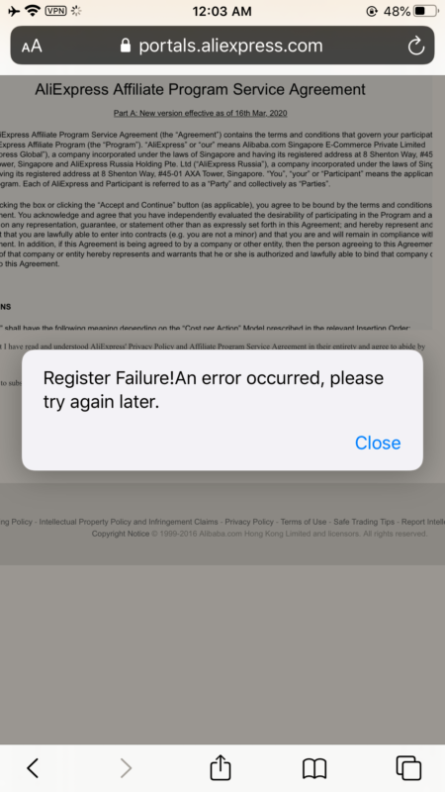Open the Safari share sheet icon
Screen dimensions: 445x792
tap(221, 767)
